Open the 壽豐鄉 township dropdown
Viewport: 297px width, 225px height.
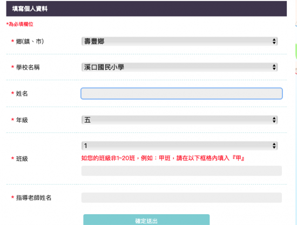[180, 41]
